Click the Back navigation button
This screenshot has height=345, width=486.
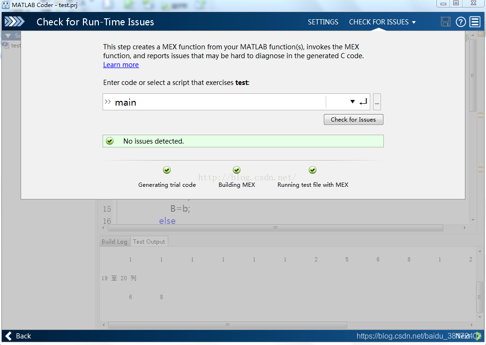(x=18, y=336)
